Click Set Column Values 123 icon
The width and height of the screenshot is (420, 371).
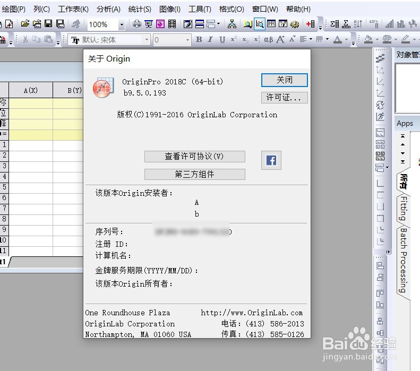pyautogui.click(x=374, y=24)
